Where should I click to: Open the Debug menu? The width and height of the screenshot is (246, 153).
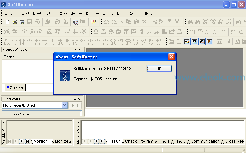coord(108,13)
